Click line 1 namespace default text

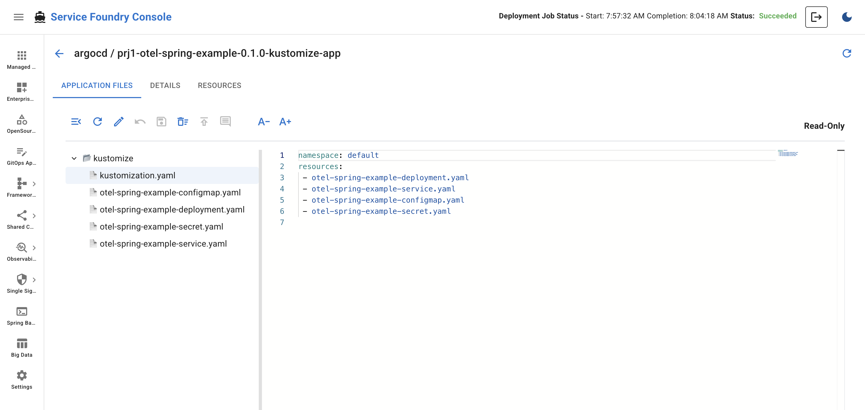(338, 155)
